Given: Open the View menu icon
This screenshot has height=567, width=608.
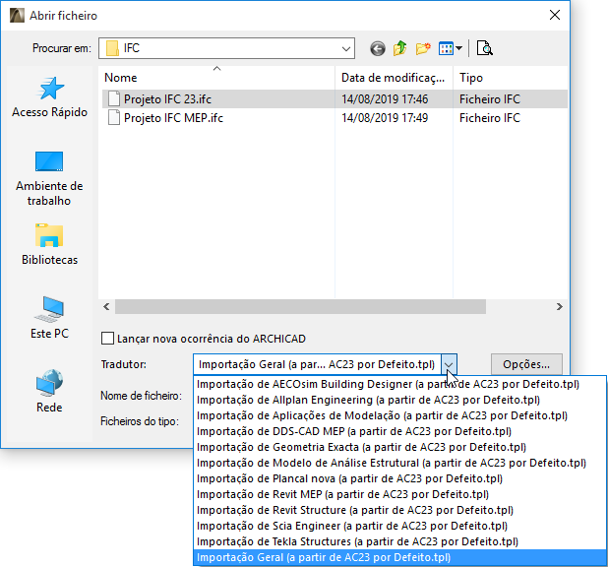Looking at the screenshot, I should pyautogui.click(x=451, y=48).
